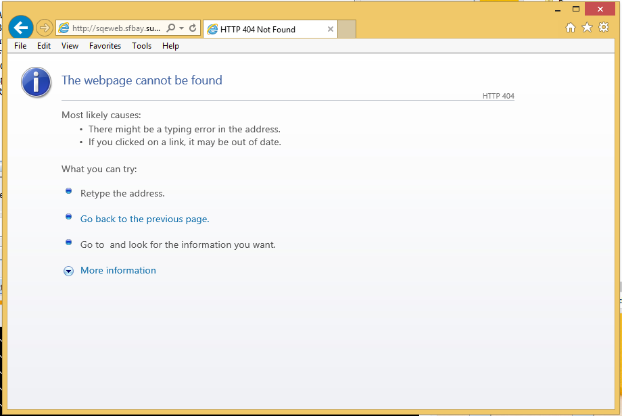Open the address bar autocomplete dropdown arrow
Viewport: 622px width, 416px height.
coord(181,28)
